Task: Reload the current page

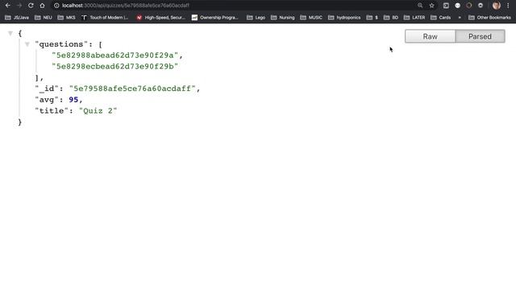Action: pyautogui.click(x=31, y=6)
